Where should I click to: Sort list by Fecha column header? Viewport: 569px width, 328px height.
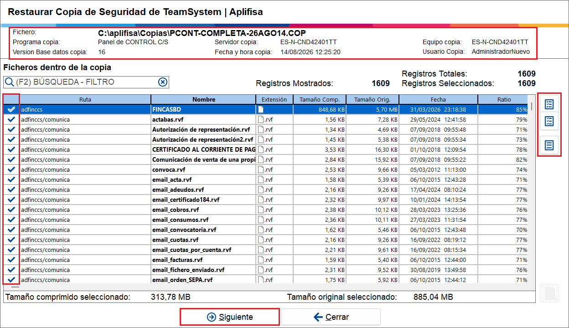click(438, 99)
